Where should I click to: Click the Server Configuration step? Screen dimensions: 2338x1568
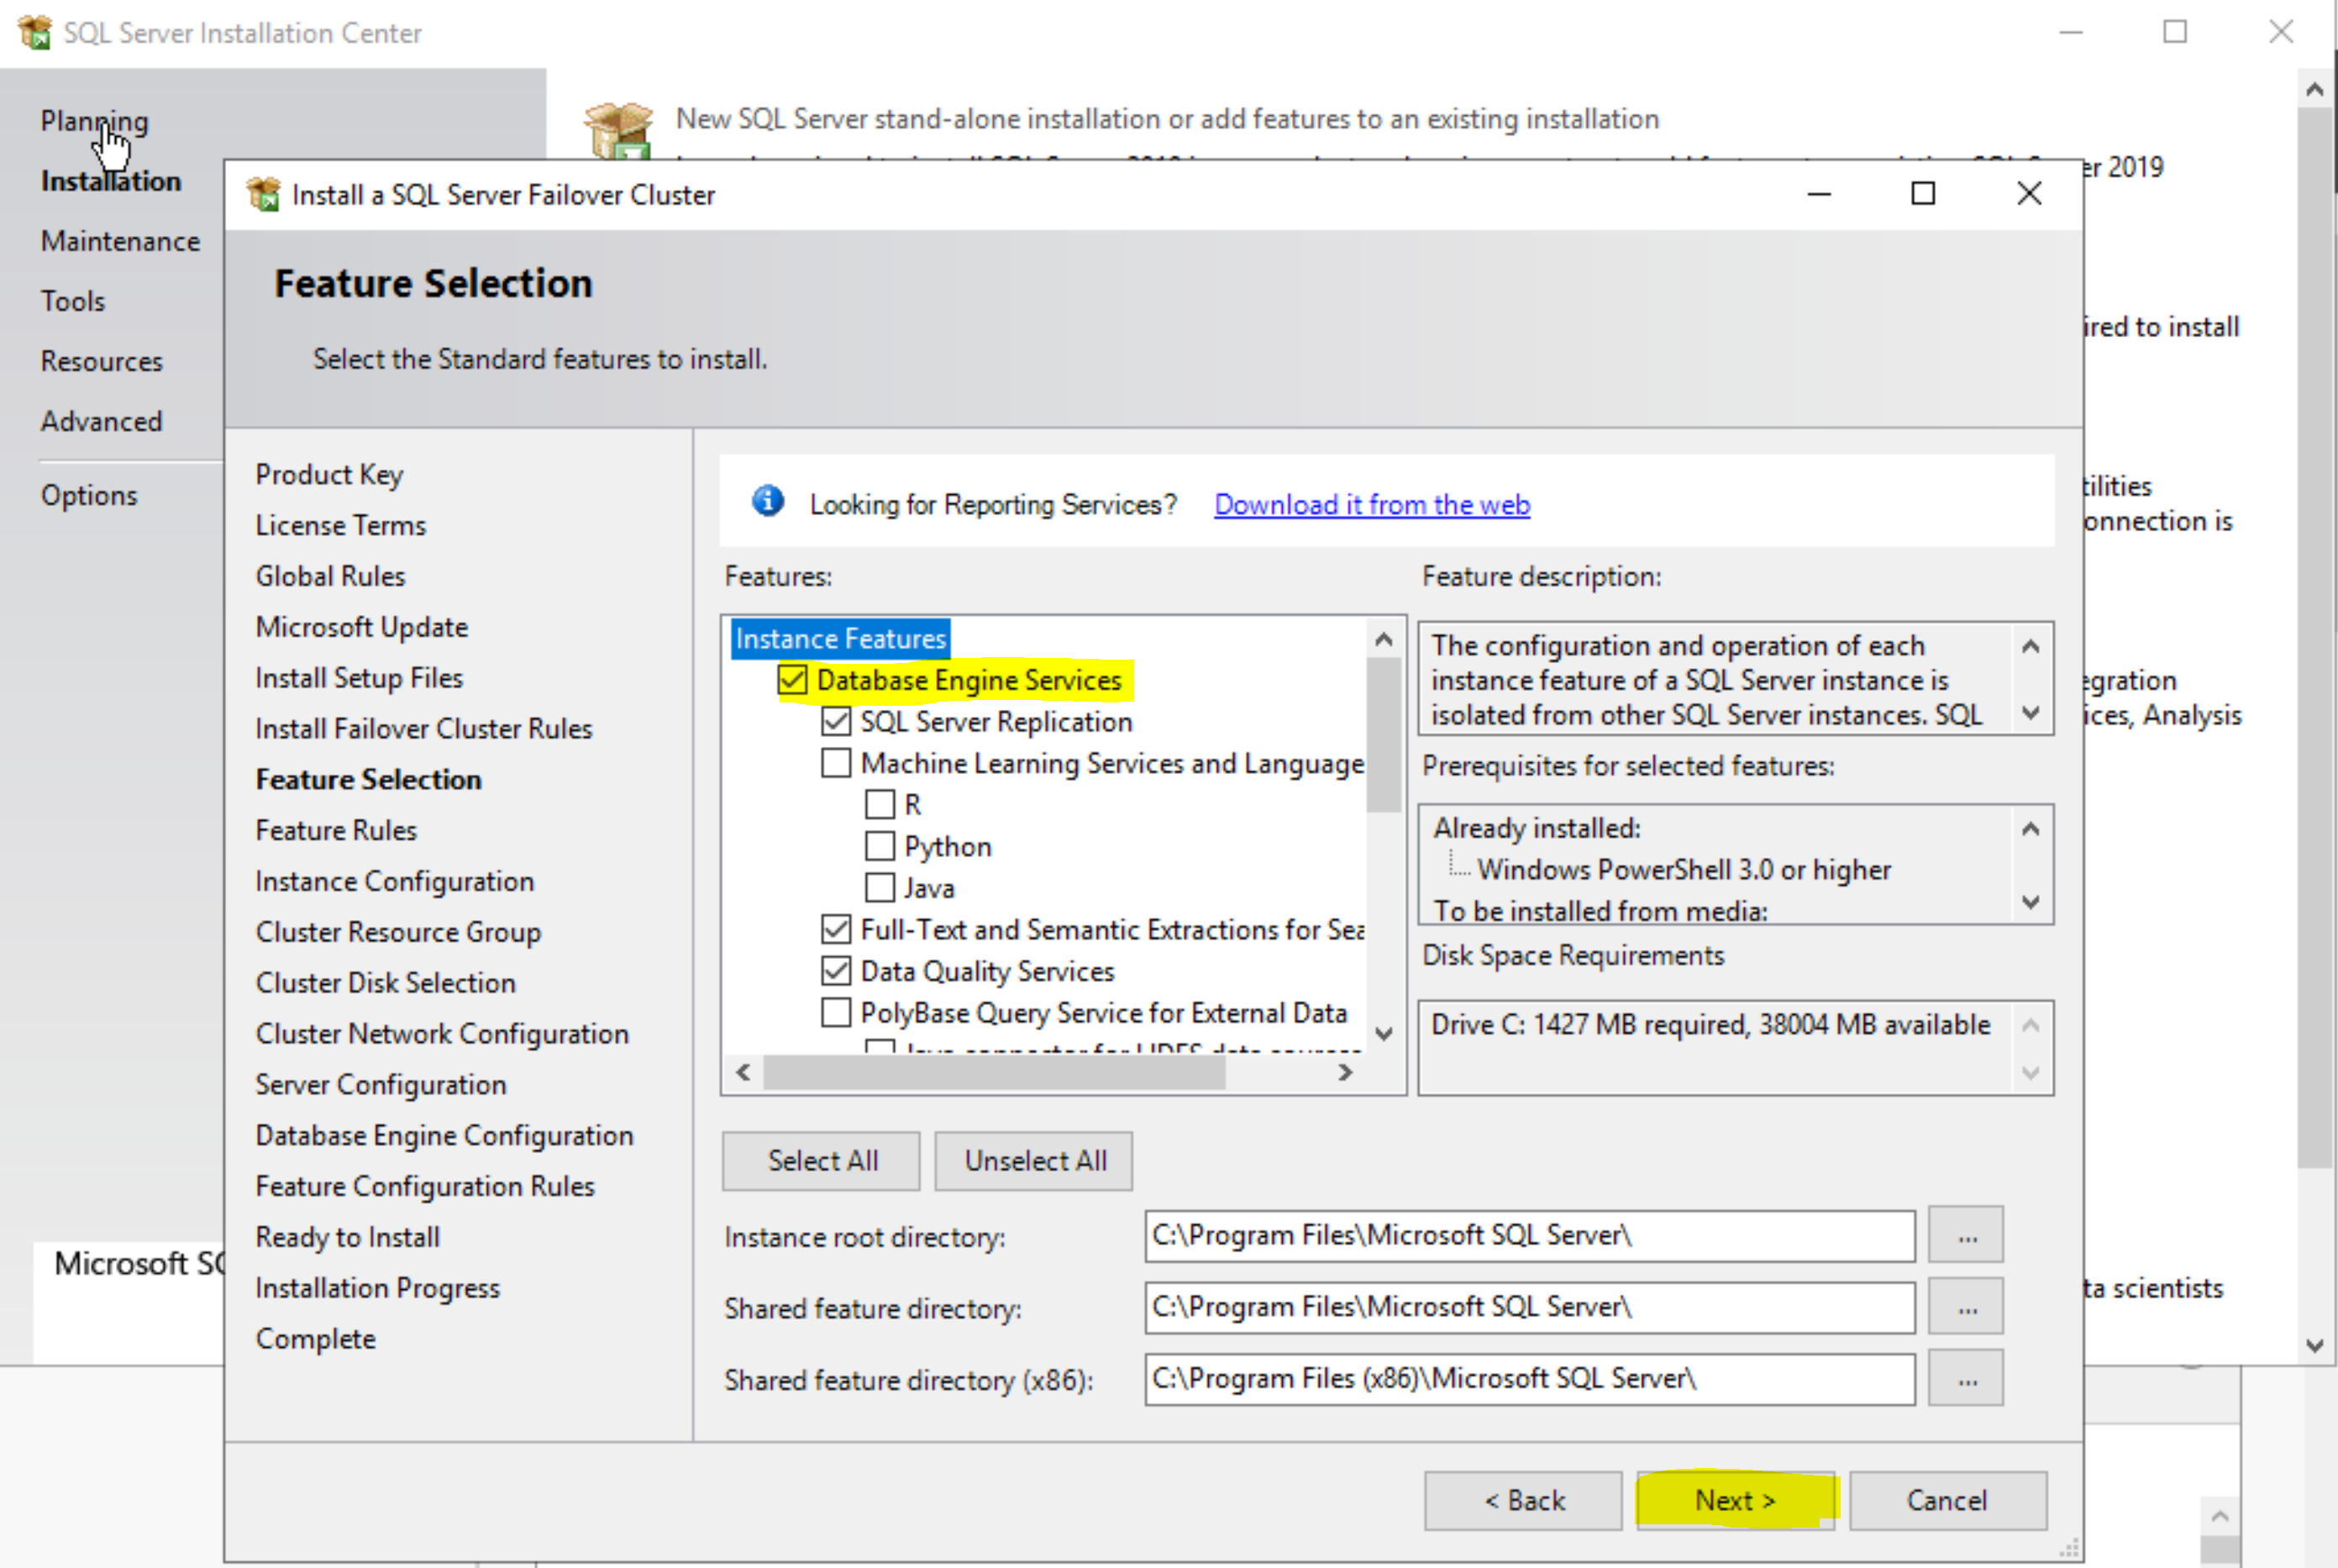[380, 1085]
